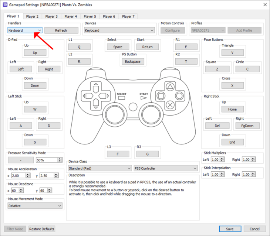Switch to the Player 2 tab
The height and width of the screenshot is (236, 270).
pos(33,17)
